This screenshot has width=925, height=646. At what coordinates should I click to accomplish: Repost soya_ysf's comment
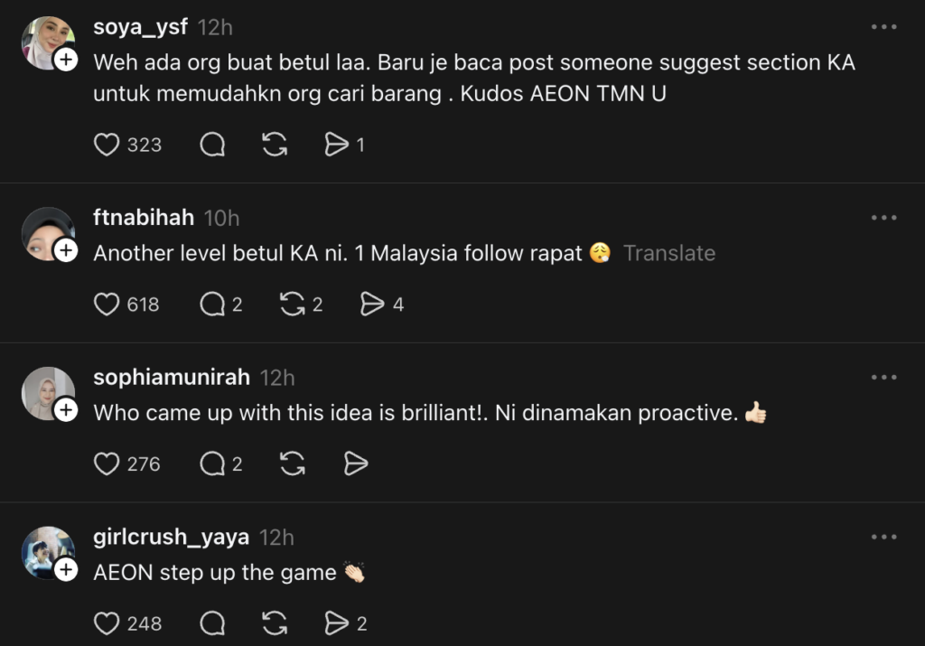click(x=274, y=145)
